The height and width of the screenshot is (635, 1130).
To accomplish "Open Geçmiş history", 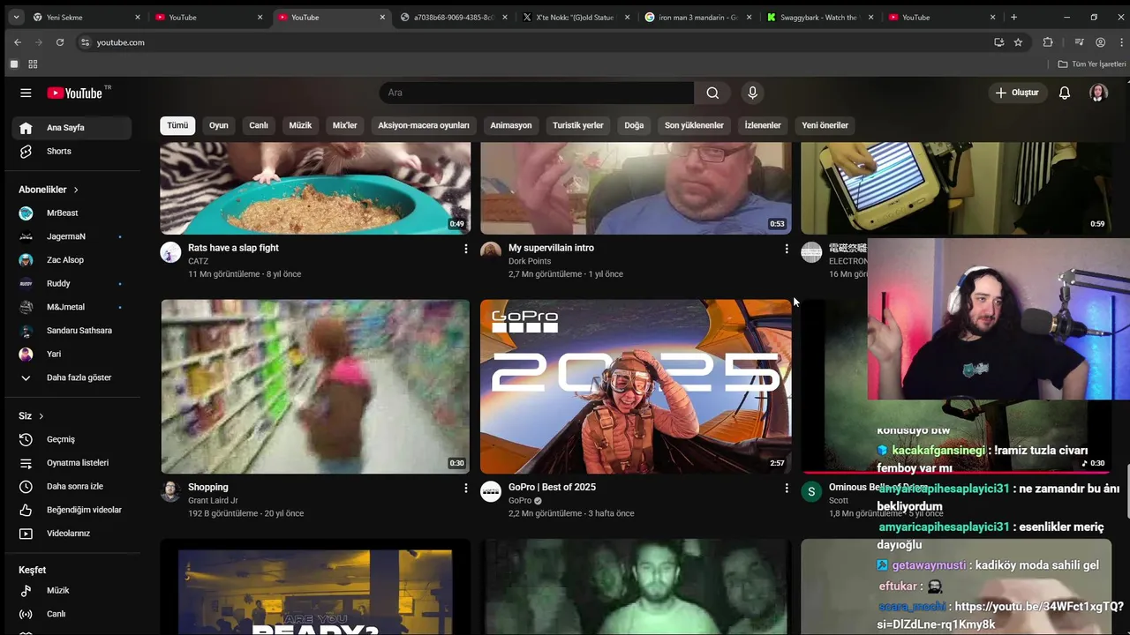I will tap(72, 439).
